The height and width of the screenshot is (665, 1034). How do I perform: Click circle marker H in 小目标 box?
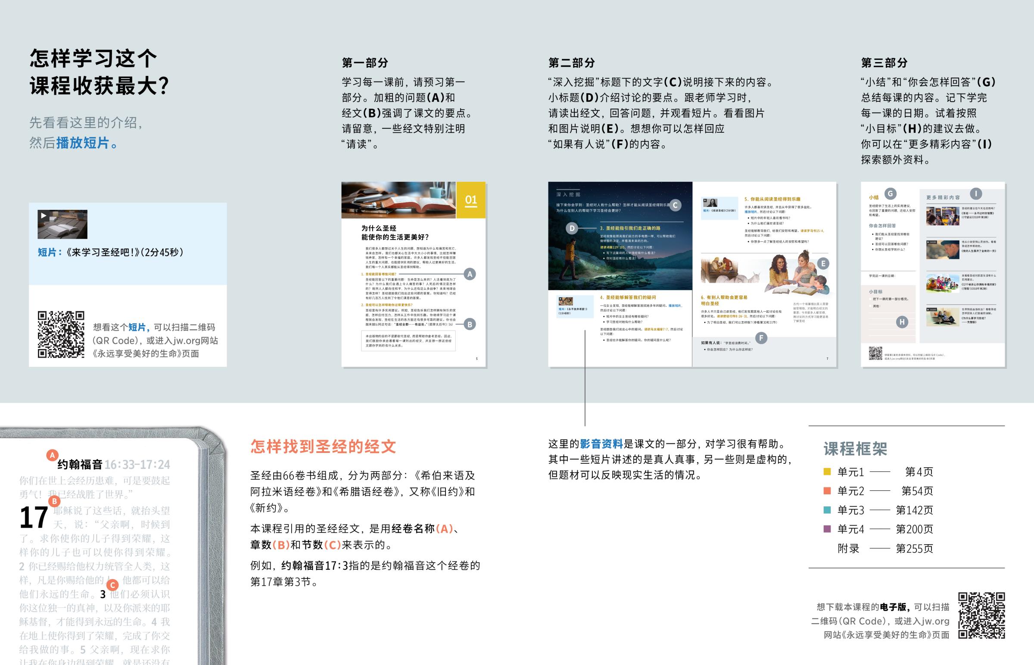pos(902,322)
